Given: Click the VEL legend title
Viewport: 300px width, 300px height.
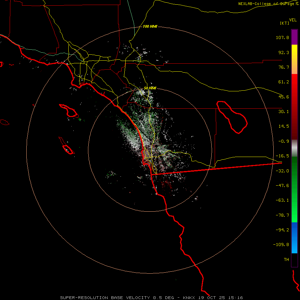Looking at the screenshot, I should point(293,20).
